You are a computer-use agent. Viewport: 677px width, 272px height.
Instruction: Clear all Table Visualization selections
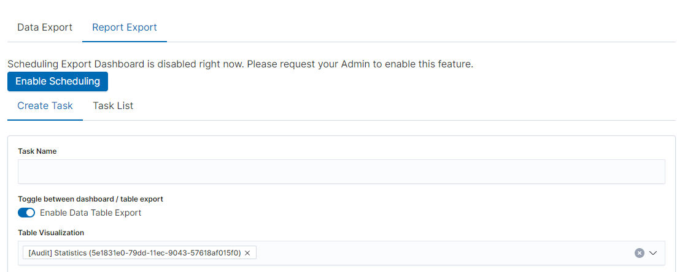tap(639, 253)
